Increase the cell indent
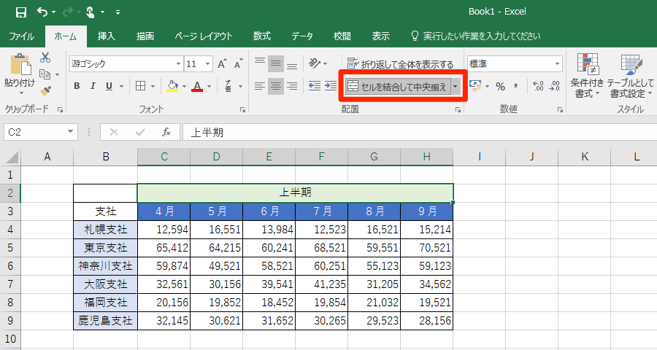This screenshot has height=350, width=657. pyautogui.click(x=331, y=86)
